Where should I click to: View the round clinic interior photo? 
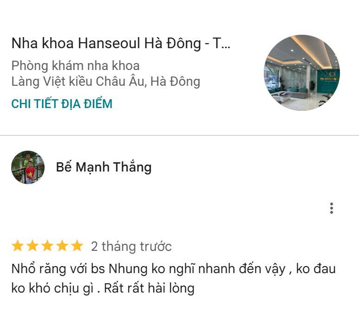coord(302,73)
